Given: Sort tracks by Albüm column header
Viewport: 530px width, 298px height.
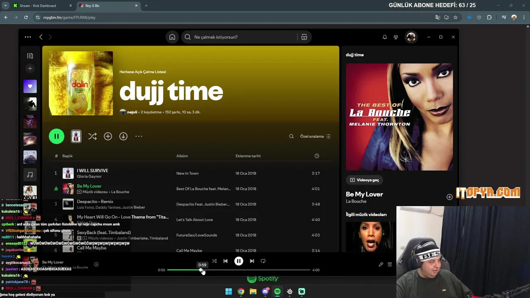Looking at the screenshot, I should coord(182,156).
